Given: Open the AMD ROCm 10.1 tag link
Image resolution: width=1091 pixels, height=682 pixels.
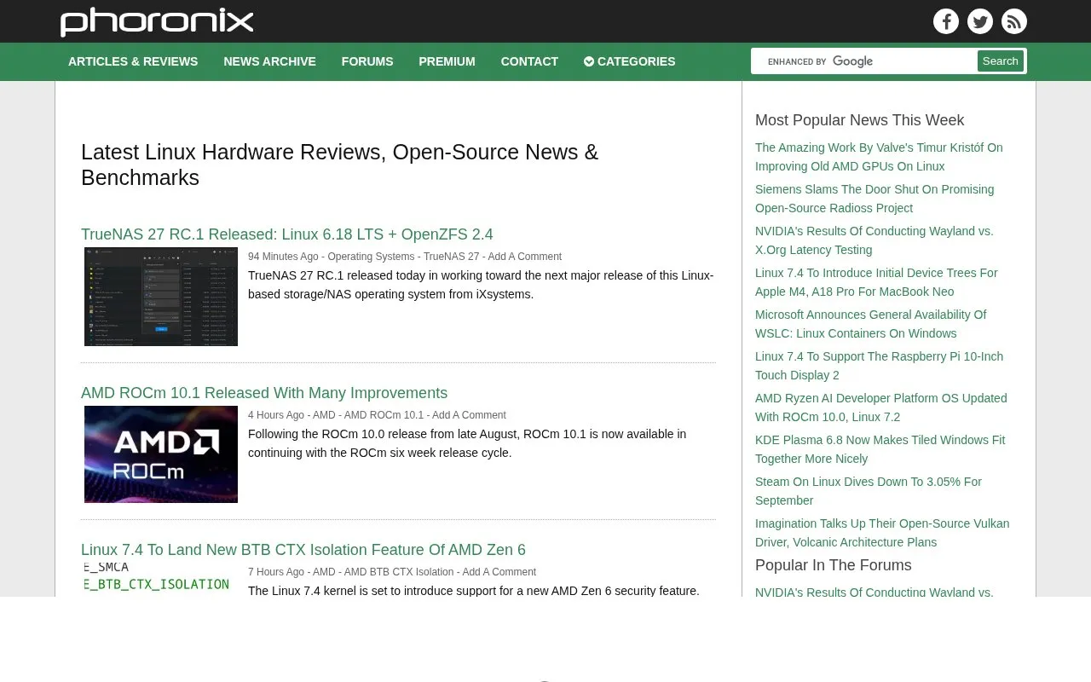Looking at the screenshot, I should point(384,415).
